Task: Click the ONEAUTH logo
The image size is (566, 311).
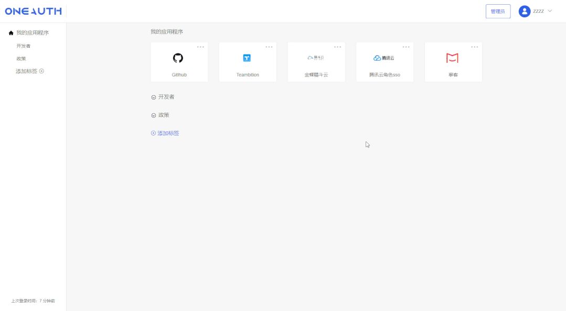Action: point(33,11)
